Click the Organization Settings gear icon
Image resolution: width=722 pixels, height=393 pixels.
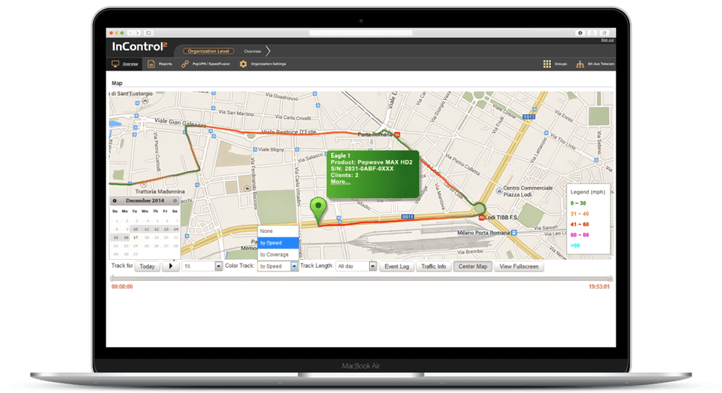click(x=243, y=64)
